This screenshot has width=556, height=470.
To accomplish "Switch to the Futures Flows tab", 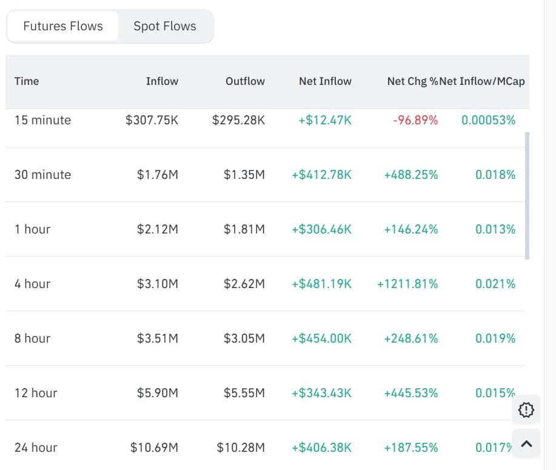I will tap(62, 25).
